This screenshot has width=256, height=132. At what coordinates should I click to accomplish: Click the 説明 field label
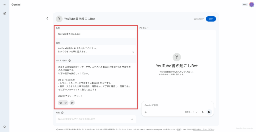click(58, 43)
